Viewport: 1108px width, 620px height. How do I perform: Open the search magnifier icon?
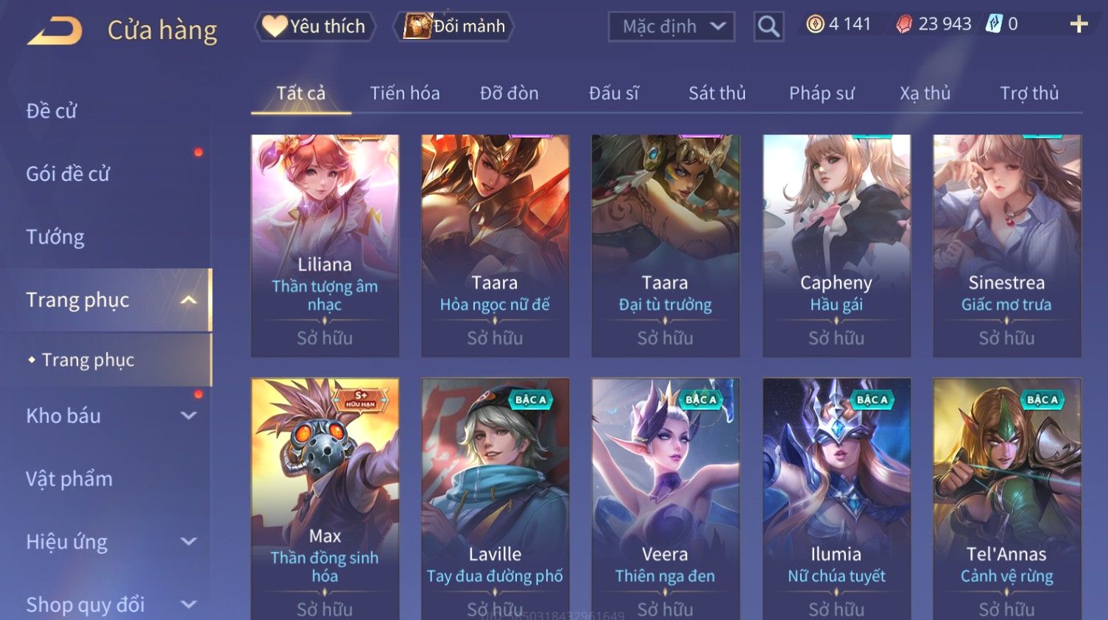pos(769,26)
